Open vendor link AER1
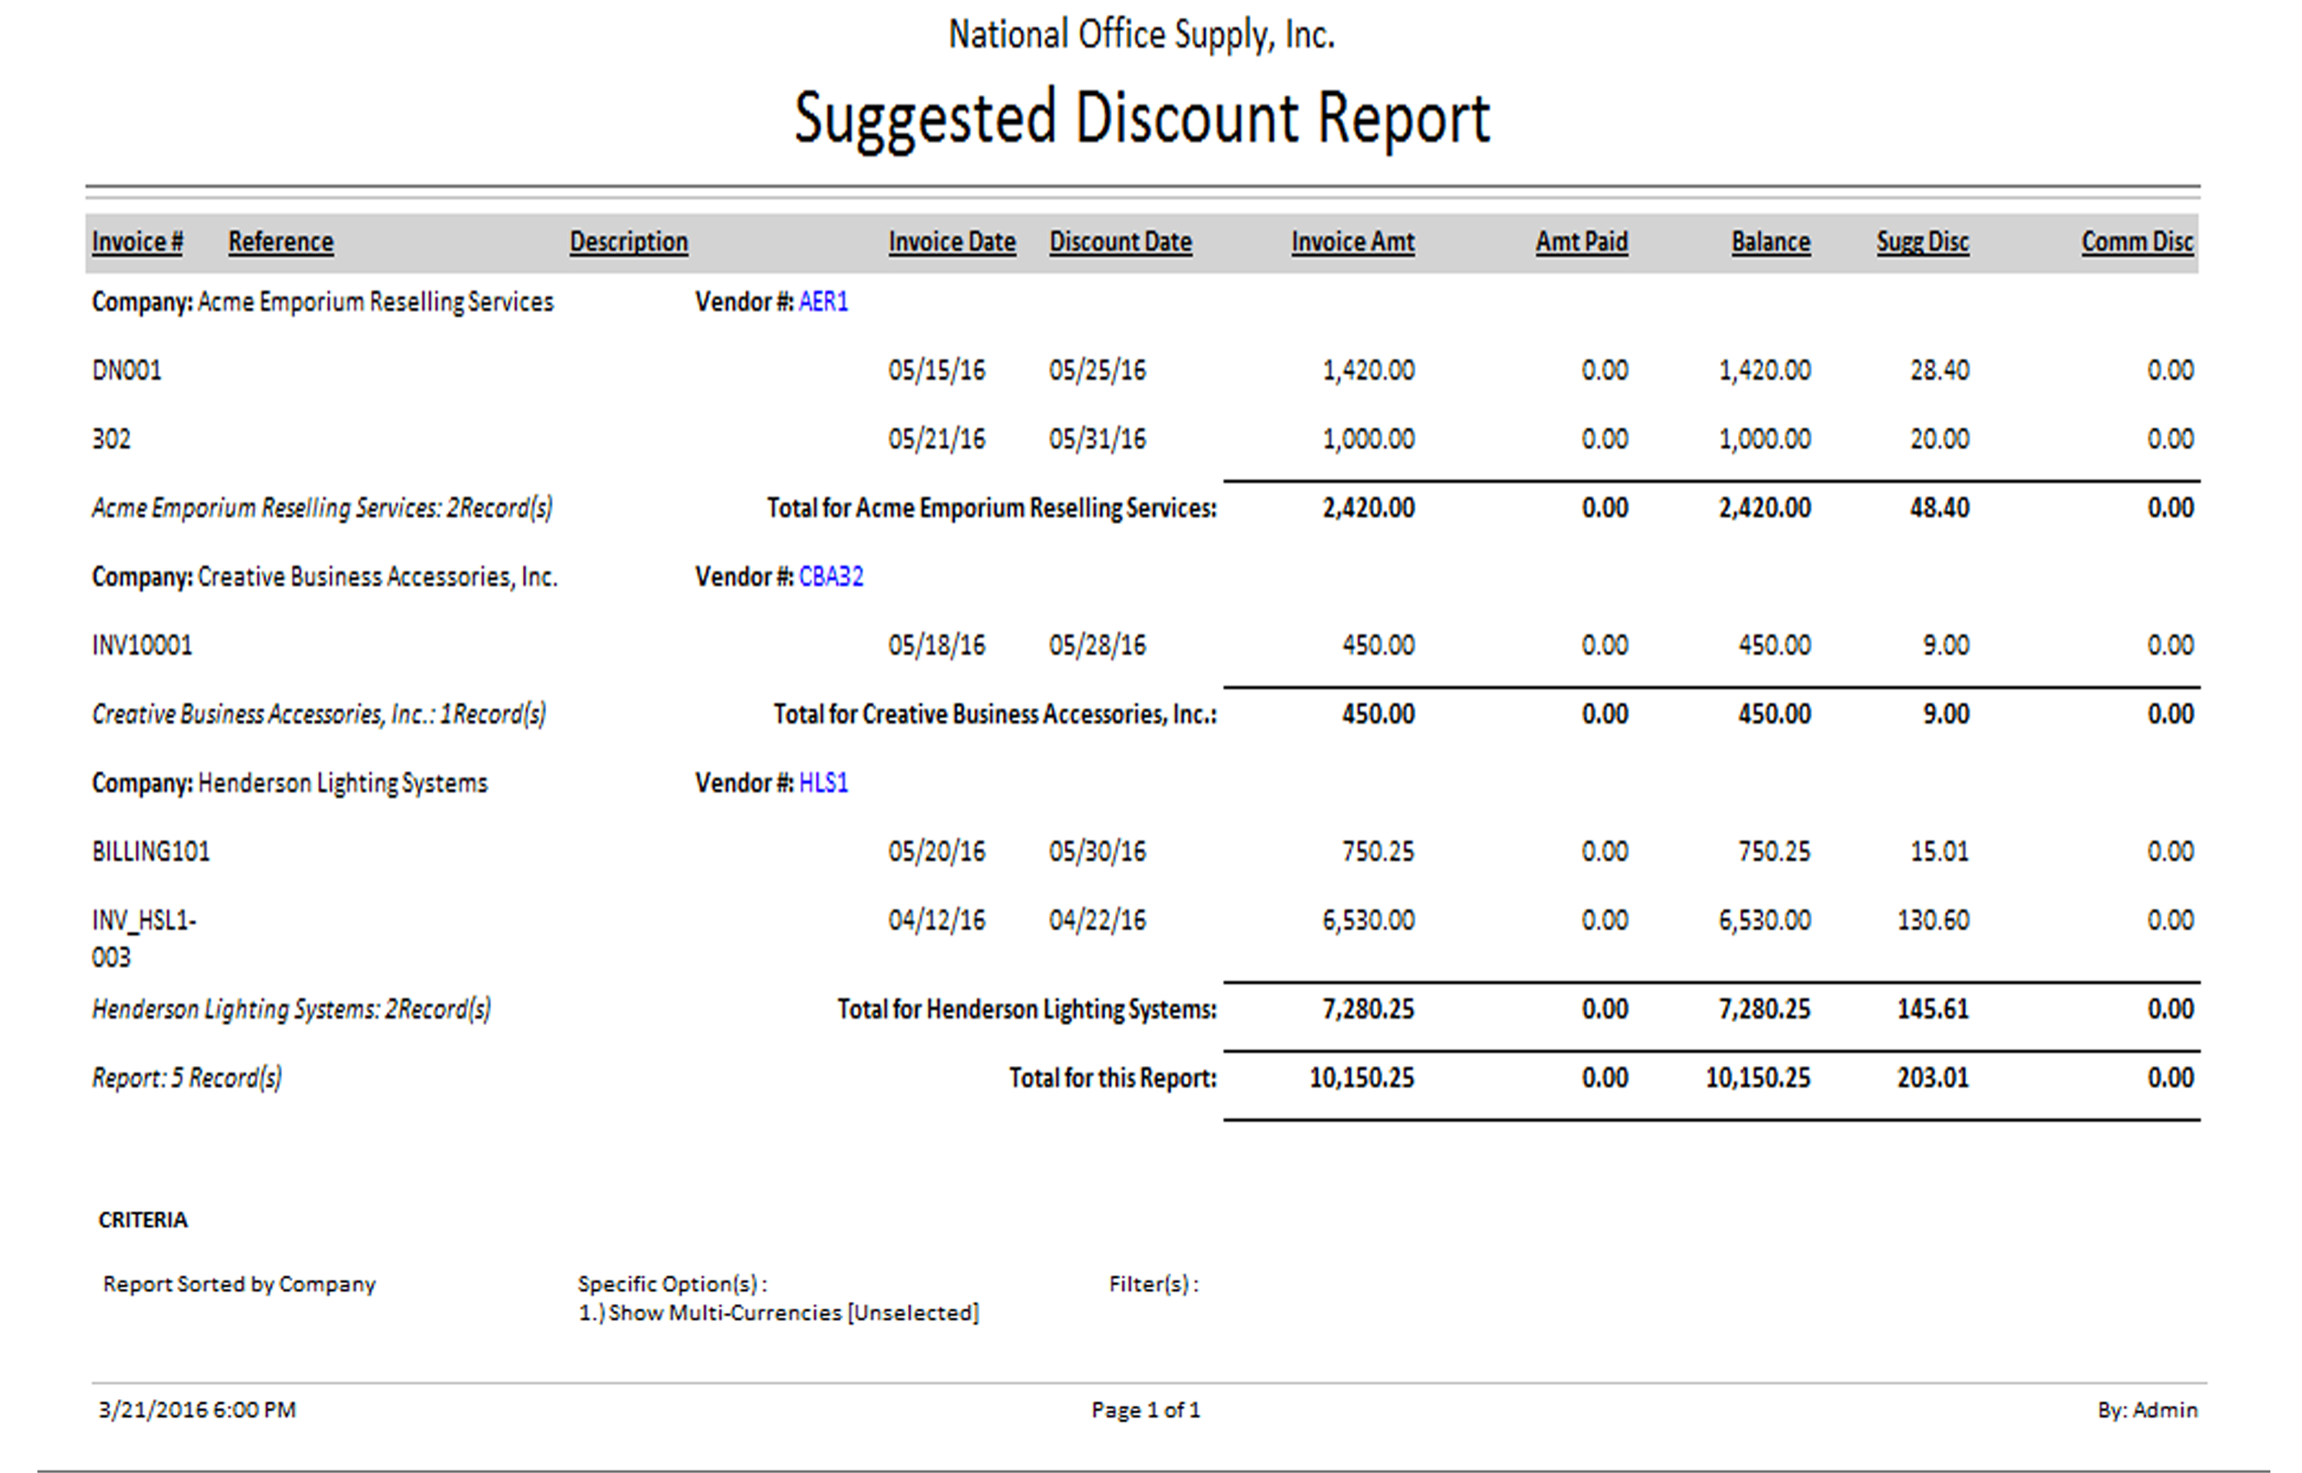Screen dimensions: 2302x1473 point(822,302)
